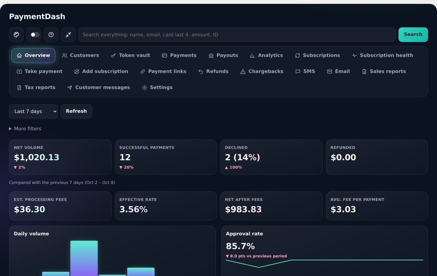Viewport: 437px width, 276px height.
Task: Click the Effective Rate value 3.56%
Action: point(134,209)
